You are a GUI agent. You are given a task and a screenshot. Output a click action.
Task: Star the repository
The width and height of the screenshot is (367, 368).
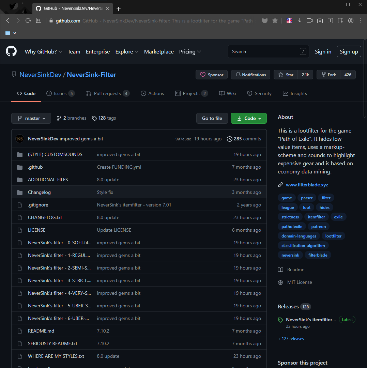pos(286,75)
